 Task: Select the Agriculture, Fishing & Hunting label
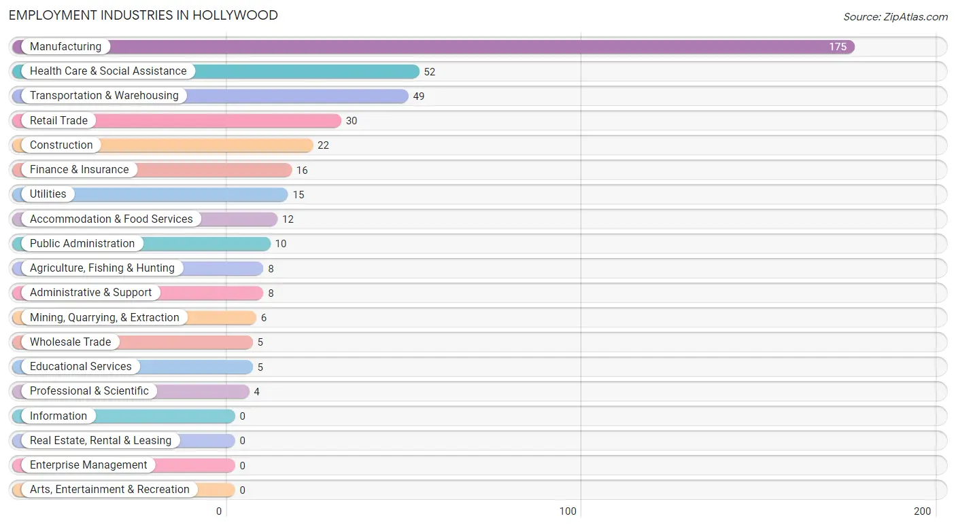click(102, 268)
